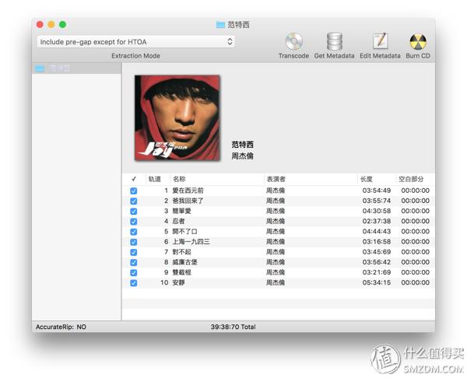The image size is (467, 378).
Task: Uncheck track 10 安靜
Action: click(x=134, y=283)
